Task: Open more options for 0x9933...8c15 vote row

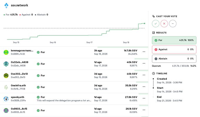Action: (x=144, y=110)
